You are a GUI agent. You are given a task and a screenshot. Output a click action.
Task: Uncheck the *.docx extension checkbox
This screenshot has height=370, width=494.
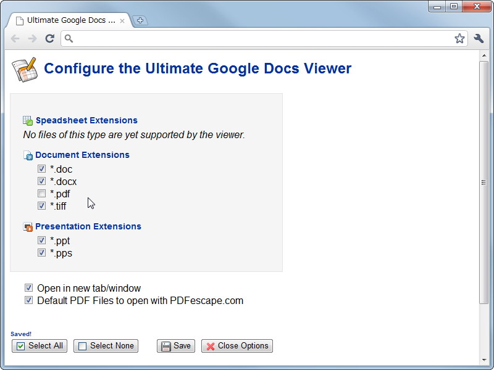tap(41, 181)
